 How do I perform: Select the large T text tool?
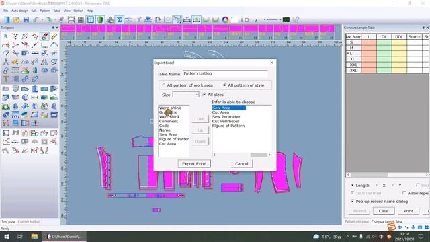pos(6,79)
